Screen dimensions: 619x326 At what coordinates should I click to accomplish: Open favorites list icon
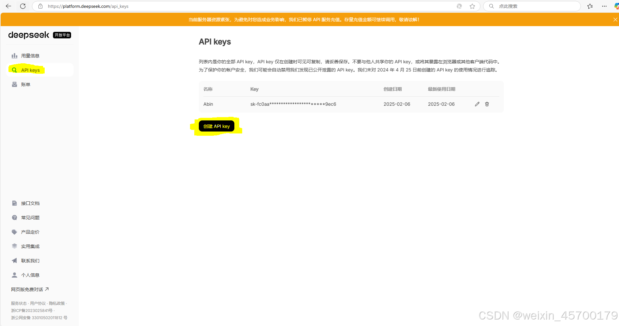pyautogui.click(x=590, y=6)
